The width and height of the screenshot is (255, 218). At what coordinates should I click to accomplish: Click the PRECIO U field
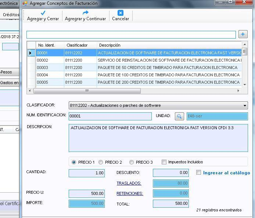[x=87, y=194]
